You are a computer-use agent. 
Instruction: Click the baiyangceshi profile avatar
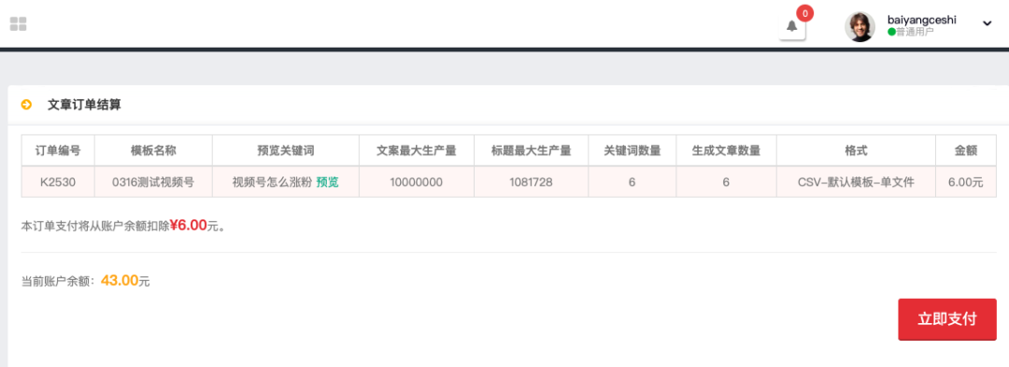click(x=860, y=26)
